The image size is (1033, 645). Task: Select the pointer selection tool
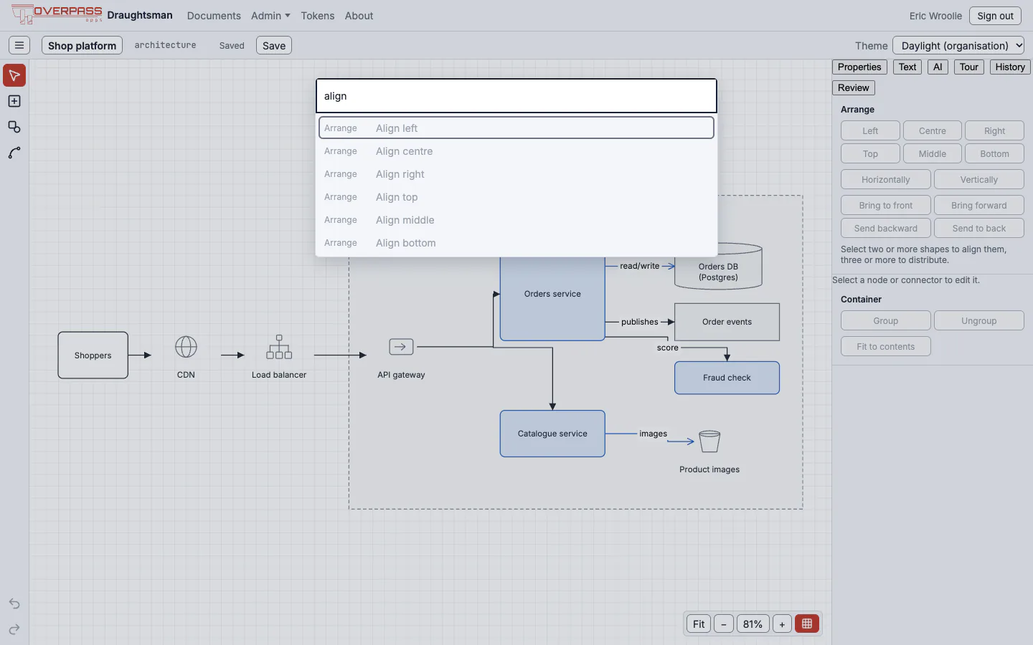click(14, 75)
